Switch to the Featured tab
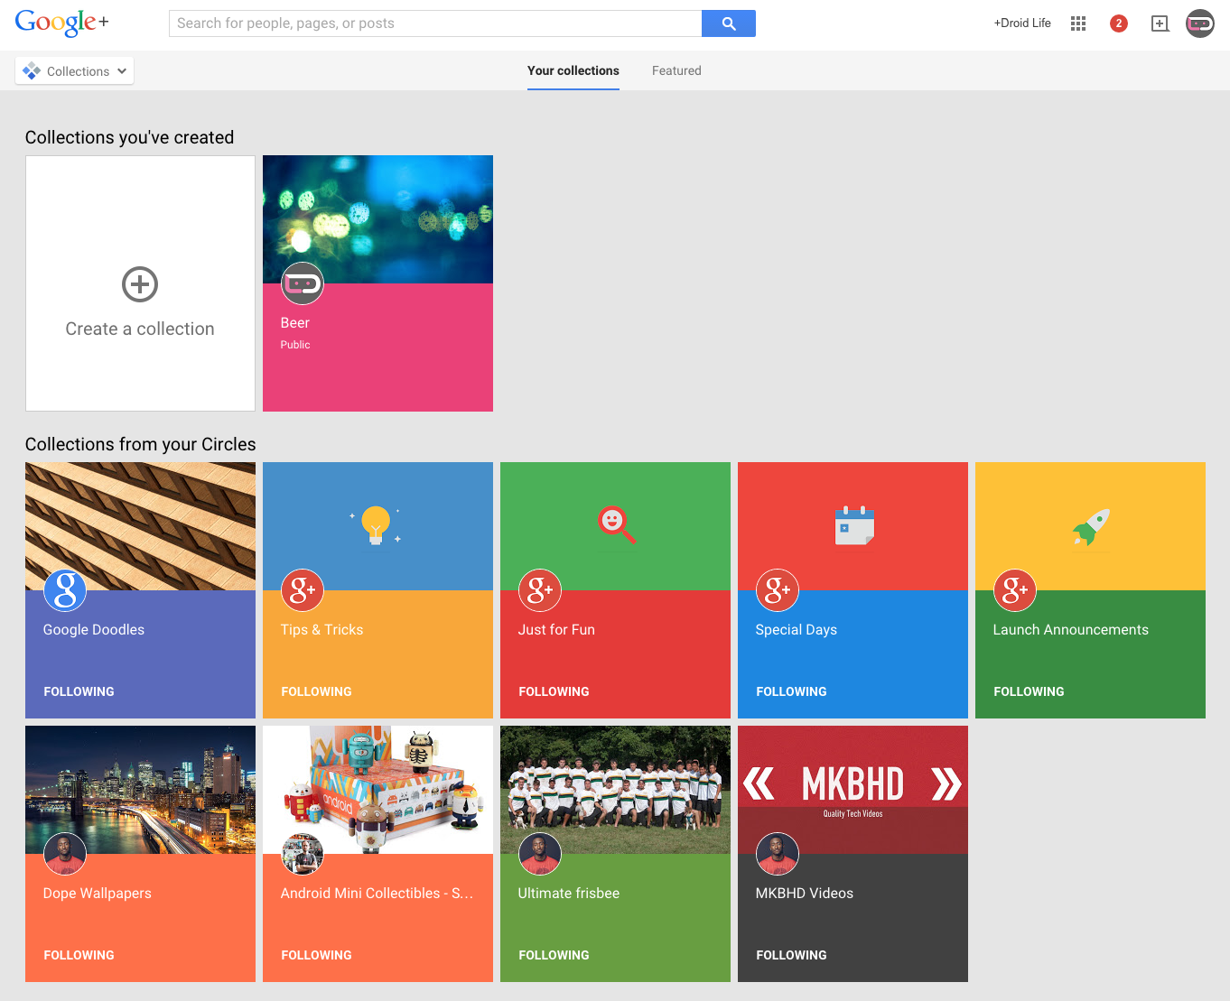The image size is (1230, 1001). coord(676,70)
